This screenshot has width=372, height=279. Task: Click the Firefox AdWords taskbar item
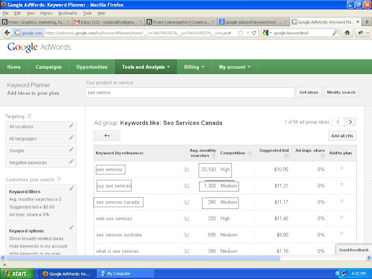pyautogui.click(x=67, y=274)
